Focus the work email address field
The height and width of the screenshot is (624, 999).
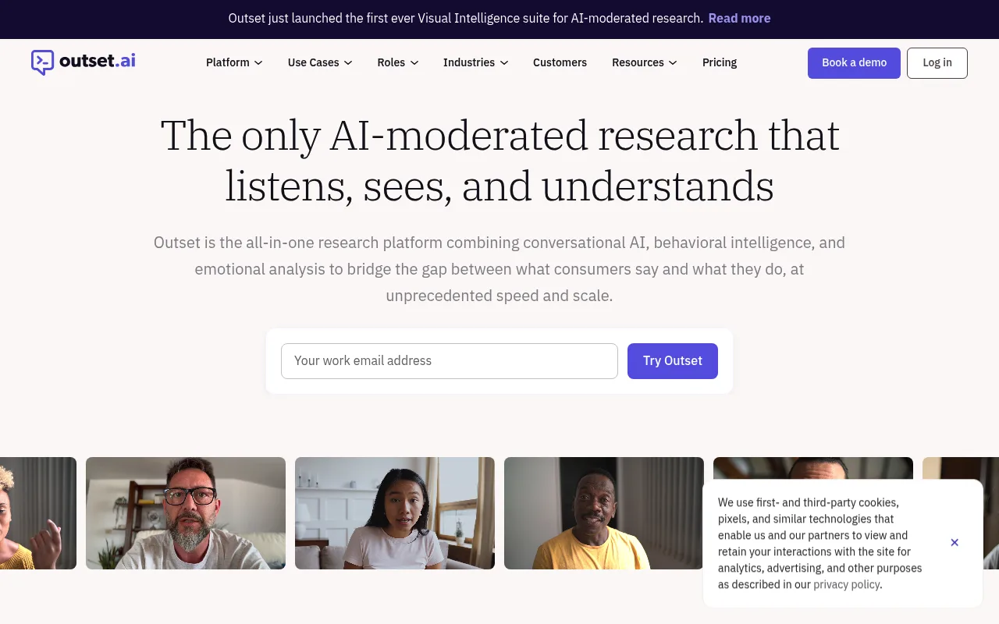pos(450,361)
